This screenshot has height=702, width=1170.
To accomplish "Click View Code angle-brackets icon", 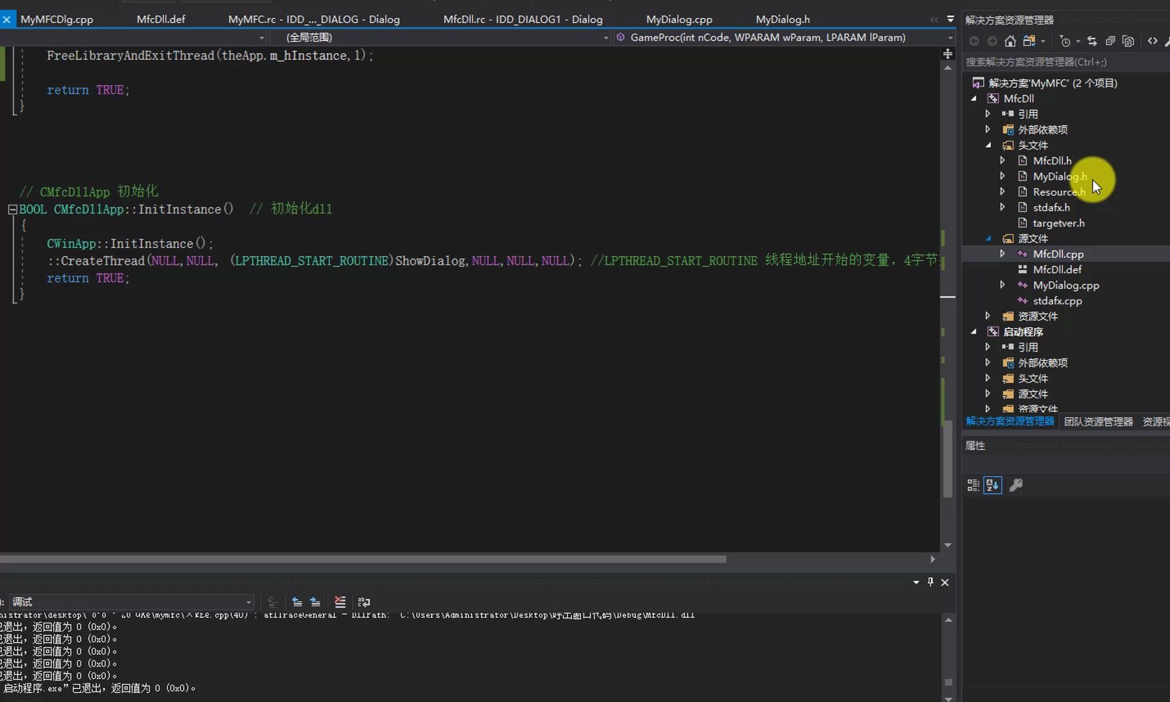I will 1153,41.
